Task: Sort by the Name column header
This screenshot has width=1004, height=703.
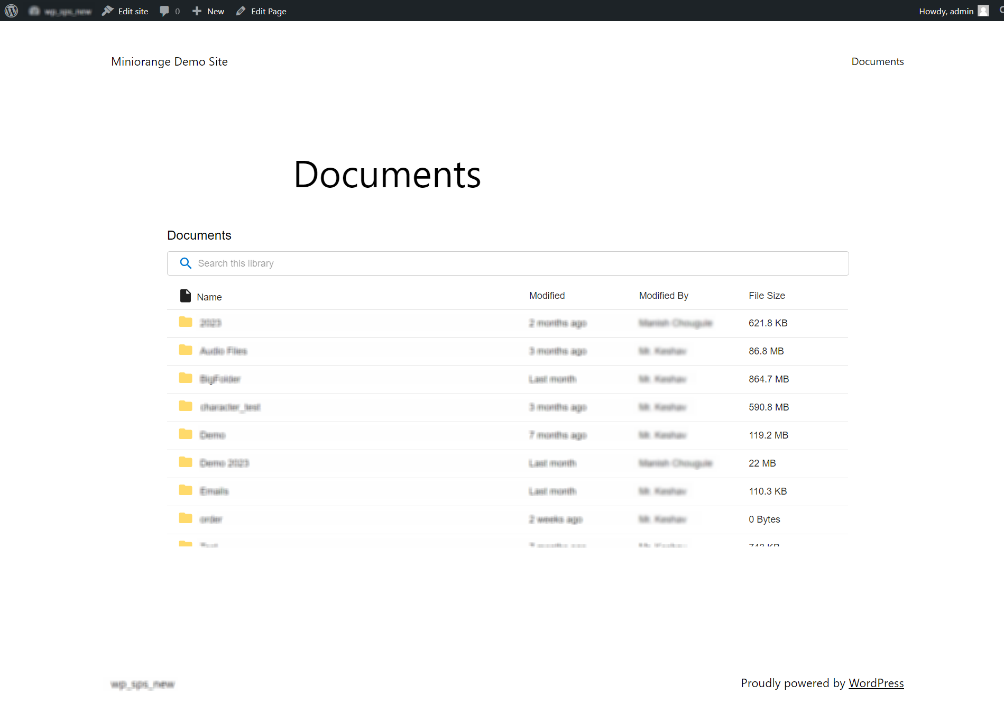Action: (209, 297)
